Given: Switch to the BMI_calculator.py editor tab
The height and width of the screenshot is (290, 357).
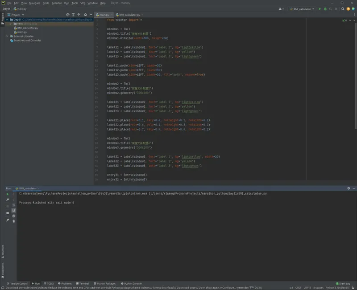Looking at the screenshot, I should (129, 15).
